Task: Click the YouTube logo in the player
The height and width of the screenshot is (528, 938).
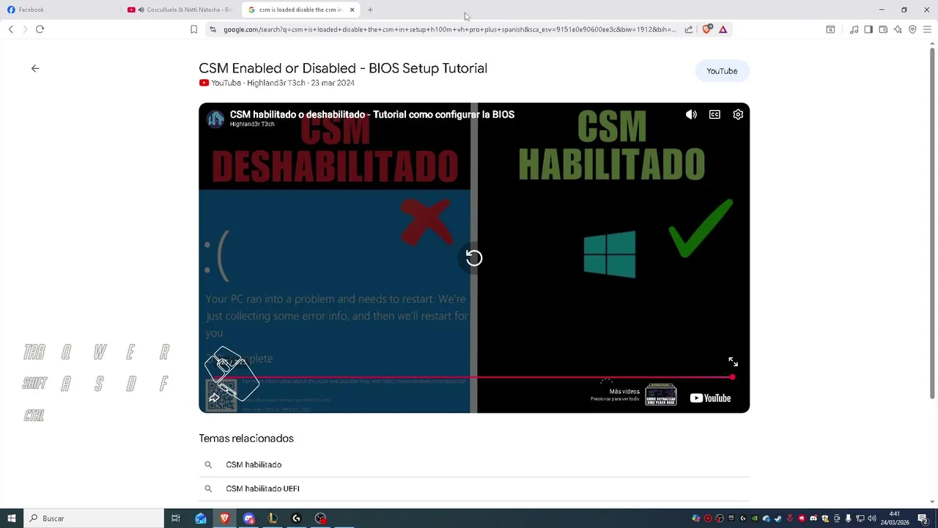Action: click(x=710, y=398)
